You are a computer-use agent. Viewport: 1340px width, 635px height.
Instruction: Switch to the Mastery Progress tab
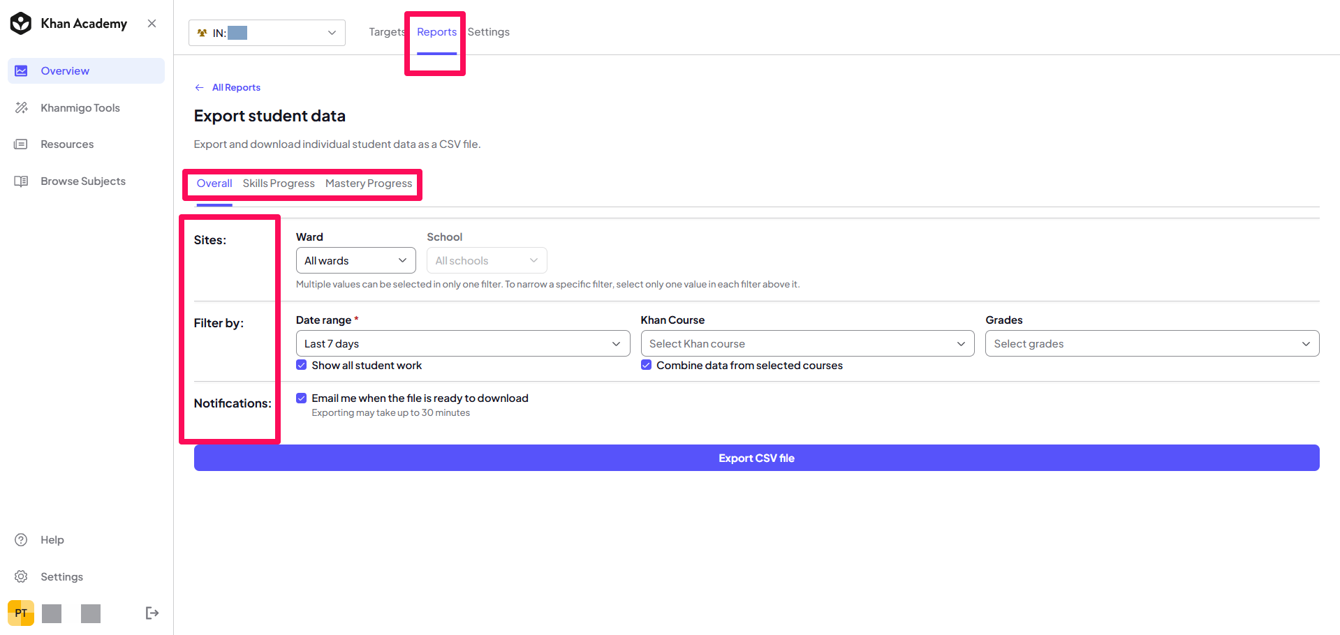coord(369,184)
